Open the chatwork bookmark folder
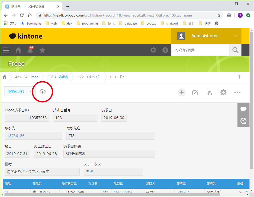Screen dimensions: 254x197 pyautogui.click(x=170, y=24)
